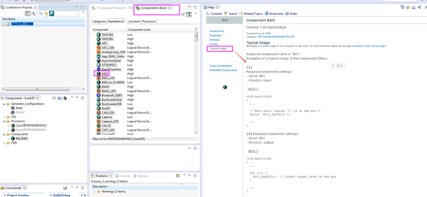Collapse all items in CodeWarrior Projects panel

click(x=41, y=13)
